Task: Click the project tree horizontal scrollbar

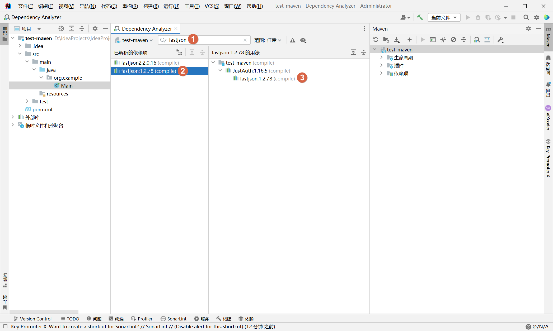Action: (x=44, y=311)
